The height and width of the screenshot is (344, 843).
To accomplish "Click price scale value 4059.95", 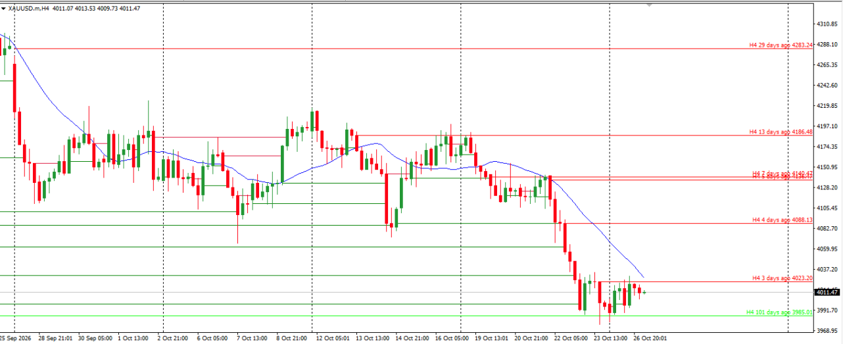I will (x=827, y=249).
